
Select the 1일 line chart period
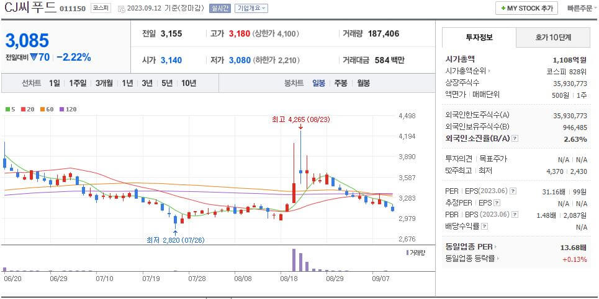click(x=54, y=83)
